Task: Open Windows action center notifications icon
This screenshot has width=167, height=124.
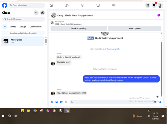Action: tap(163, 116)
